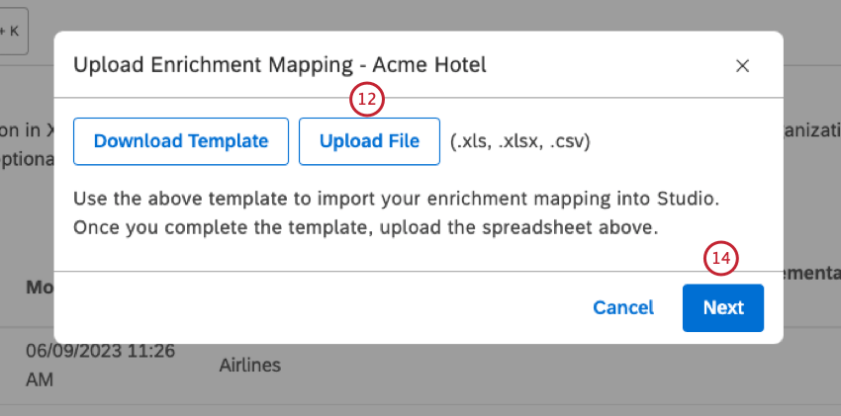This screenshot has height=416, width=841.
Task: Click the circled step 14 marker
Action: [721, 259]
